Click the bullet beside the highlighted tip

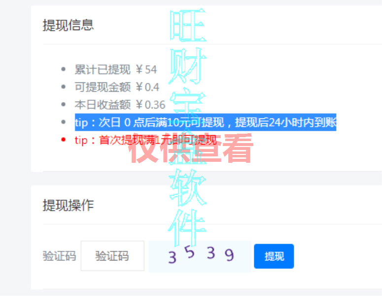coord(64,122)
